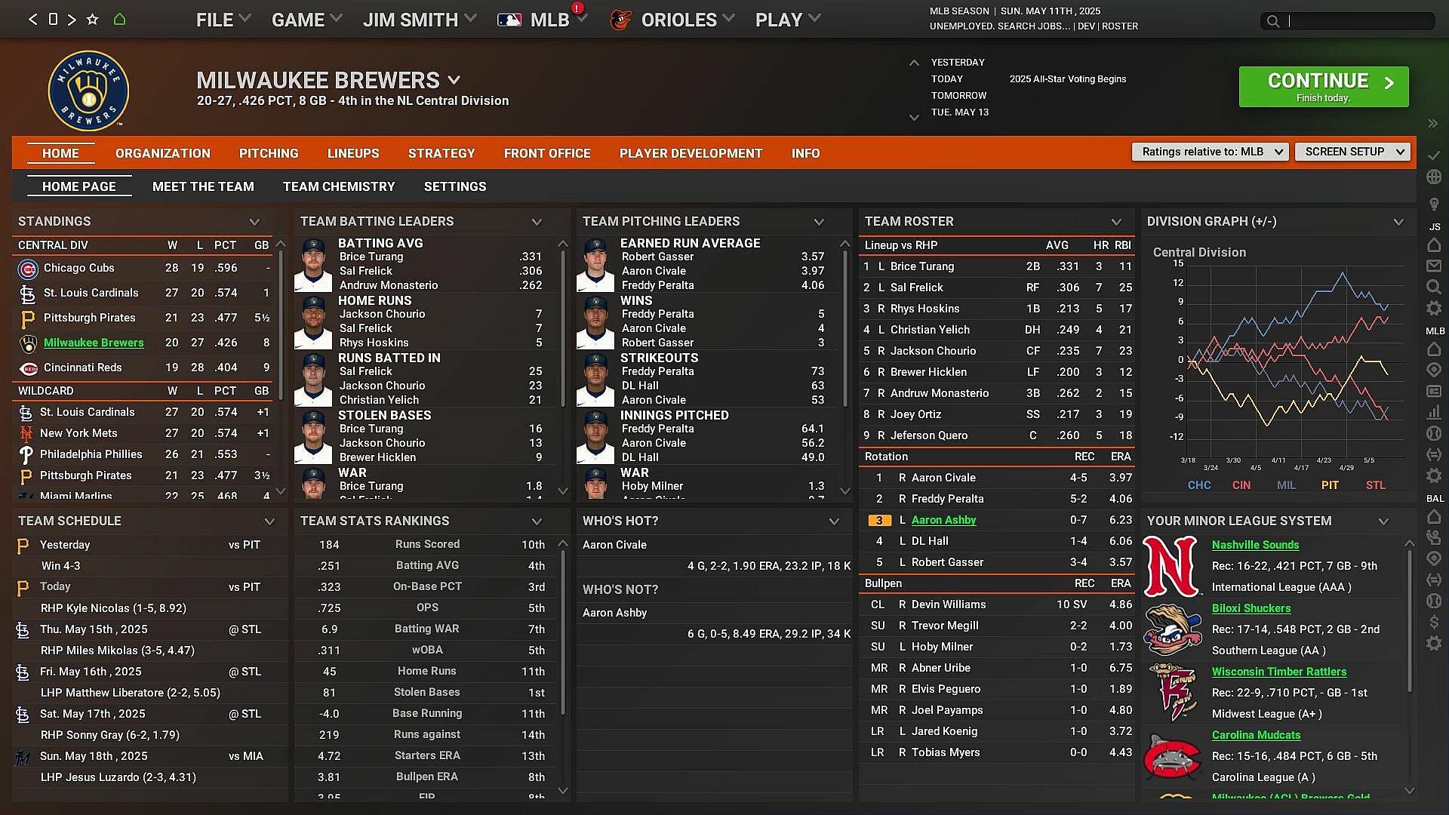The height and width of the screenshot is (815, 1449).
Task: Switch to TEAM CHEMISTRY subtab
Action: [339, 186]
